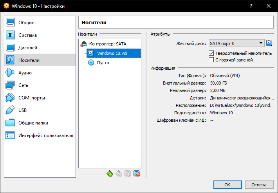Viewport: 278px width, 193px height.
Task: Select the Контроллер: SATA tree row
Action: (110, 44)
